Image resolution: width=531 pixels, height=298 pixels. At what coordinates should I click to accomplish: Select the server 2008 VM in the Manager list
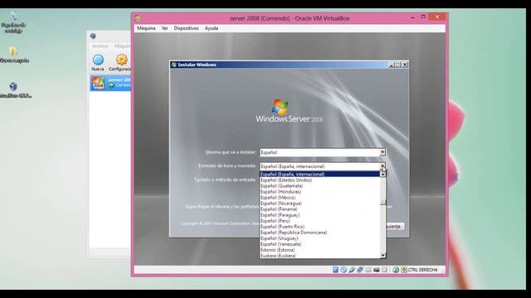(x=110, y=83)
